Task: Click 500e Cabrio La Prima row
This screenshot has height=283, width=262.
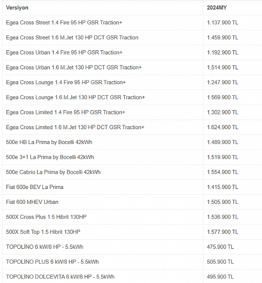Action: coord(132,172)
